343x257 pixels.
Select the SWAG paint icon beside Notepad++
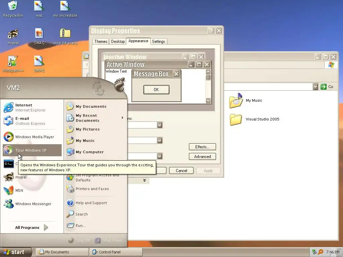39,64
